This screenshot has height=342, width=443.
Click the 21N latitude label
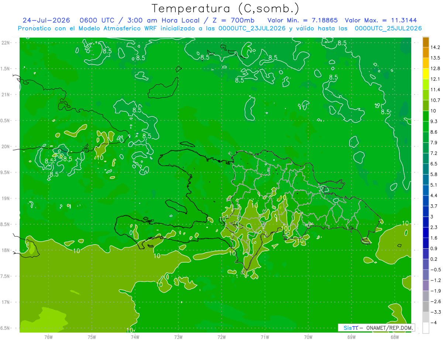pyautogui.click(x=5, y=94)
